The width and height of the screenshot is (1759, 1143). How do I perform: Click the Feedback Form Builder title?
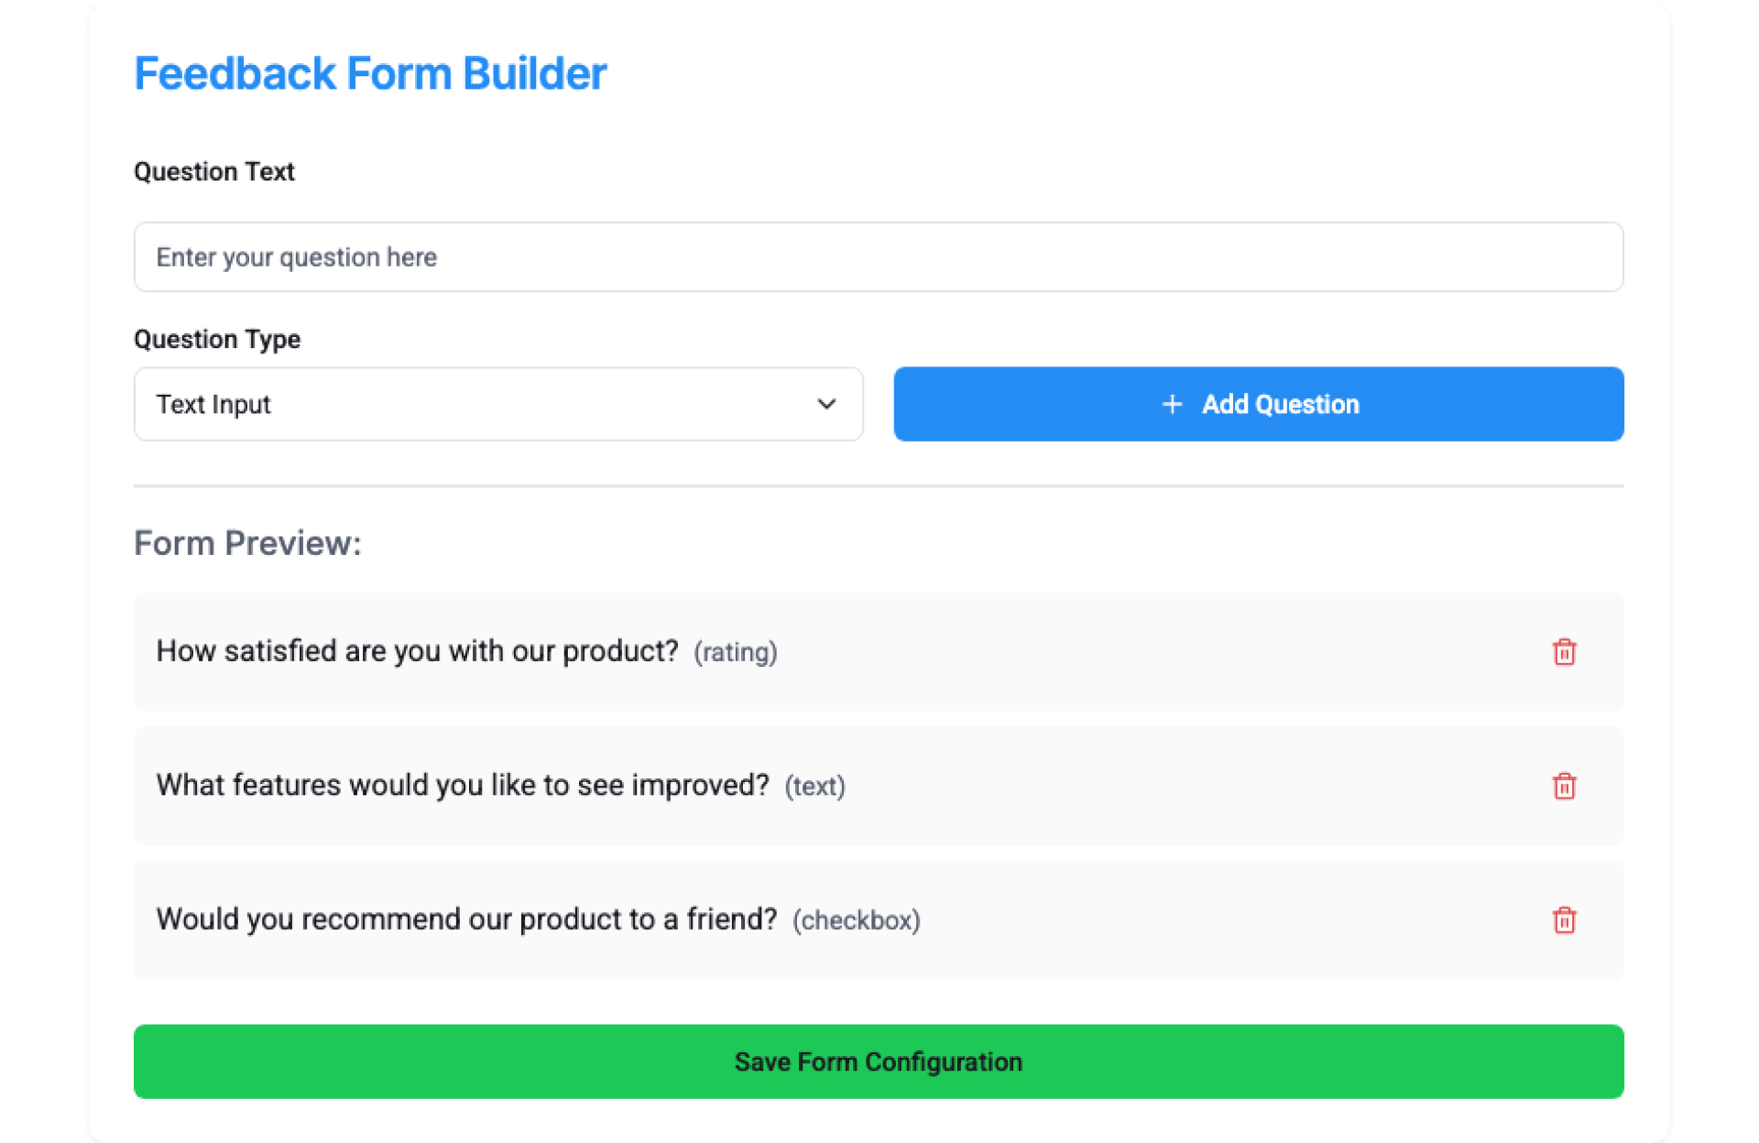[x=370, y=73]
